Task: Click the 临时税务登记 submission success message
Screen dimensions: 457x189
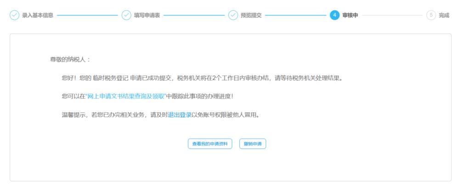Action: [202, 78]
